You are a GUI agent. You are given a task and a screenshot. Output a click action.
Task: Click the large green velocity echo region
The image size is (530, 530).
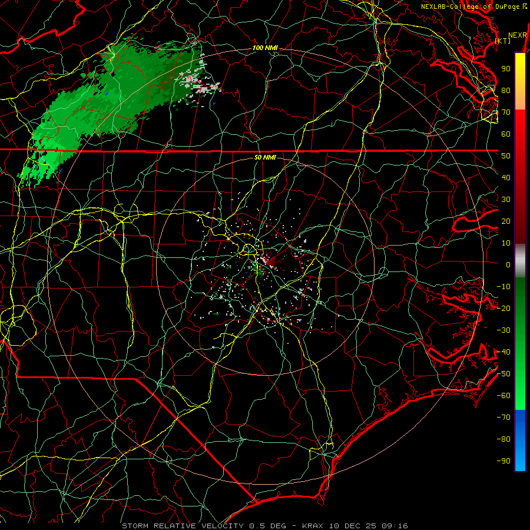(111, 101)
